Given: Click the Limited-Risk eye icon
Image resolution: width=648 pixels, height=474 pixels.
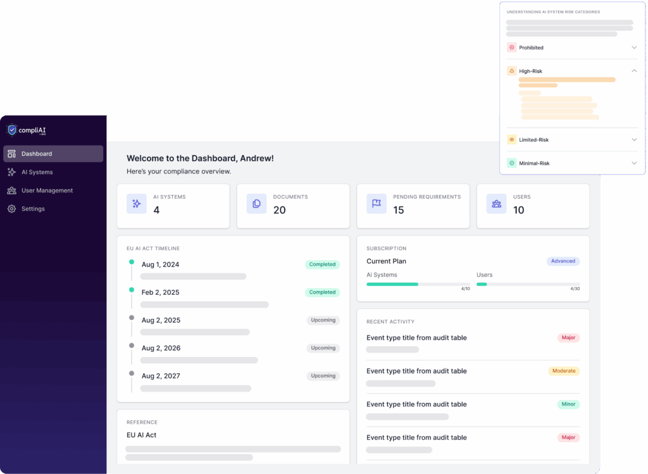Looking at the screenshot, I should 511,140.
